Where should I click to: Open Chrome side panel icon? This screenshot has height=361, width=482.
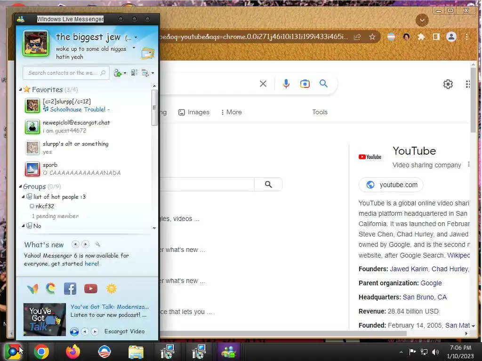(x=436, y=37)
